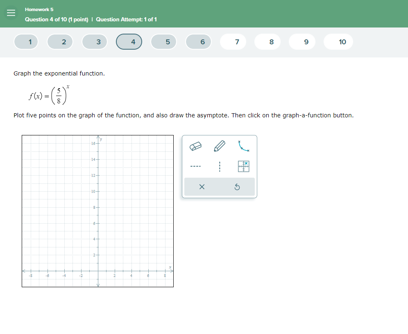The width and height of the screenshot is (408, 334).
Task: Open the hamburger menu
Action: click(11, 13)
